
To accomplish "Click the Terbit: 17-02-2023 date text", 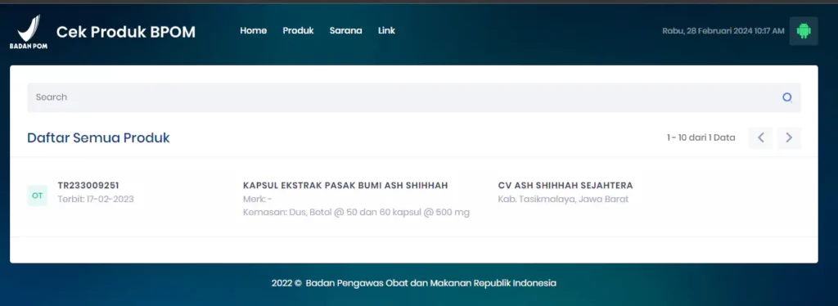I will pos(96,199).
